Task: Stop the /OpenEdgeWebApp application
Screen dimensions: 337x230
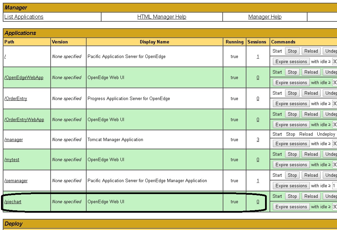Action: [292, 72]
